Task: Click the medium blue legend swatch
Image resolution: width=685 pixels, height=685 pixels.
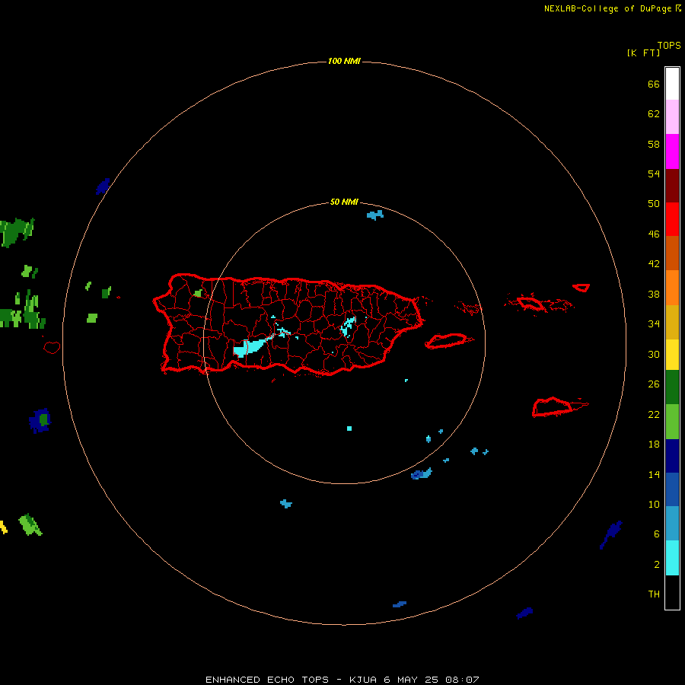Action: (x=672, y=489)
